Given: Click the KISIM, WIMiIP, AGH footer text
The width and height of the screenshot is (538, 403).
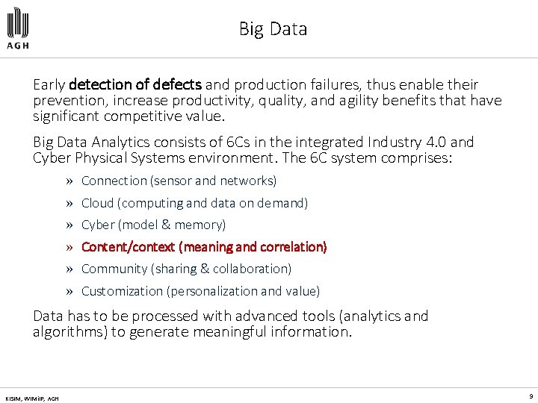Looking at the screenshot, I should (x=31, y=398).
